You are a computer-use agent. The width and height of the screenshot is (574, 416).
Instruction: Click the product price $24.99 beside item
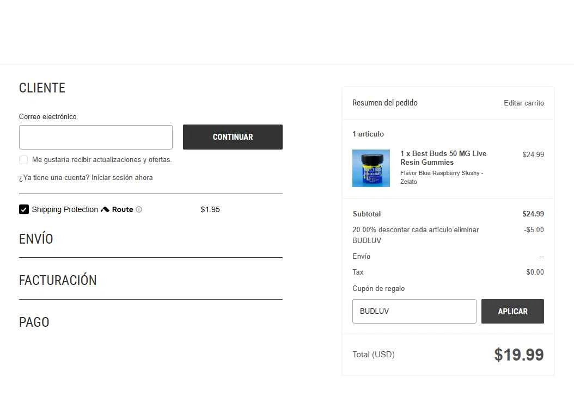point(533,154)
